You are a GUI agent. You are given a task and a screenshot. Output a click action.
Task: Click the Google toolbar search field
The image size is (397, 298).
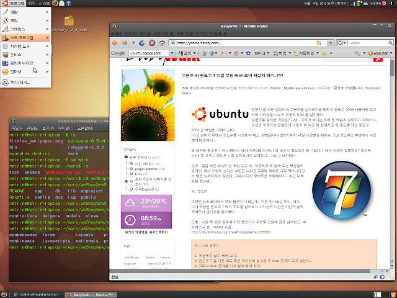pos(149,53)
